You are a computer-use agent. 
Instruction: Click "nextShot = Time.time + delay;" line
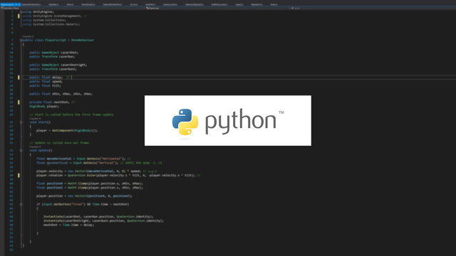click(69, 225)
